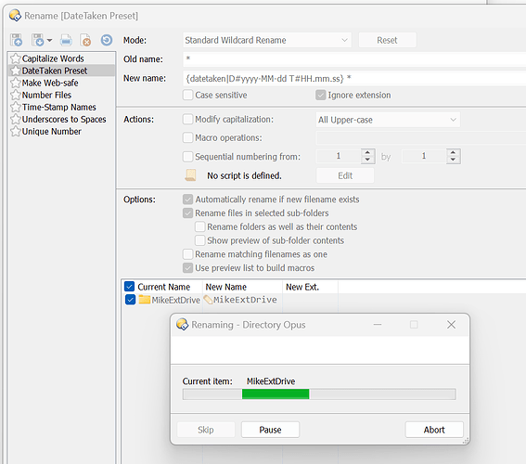Viewport: 526px width, 464px height.
Task: Enable Sequential numbering from checkbox
Action: 187,156
